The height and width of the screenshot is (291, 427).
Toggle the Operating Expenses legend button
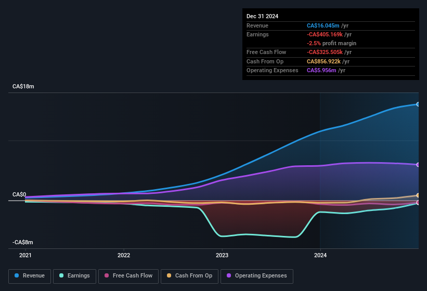[x=257, y=276]
